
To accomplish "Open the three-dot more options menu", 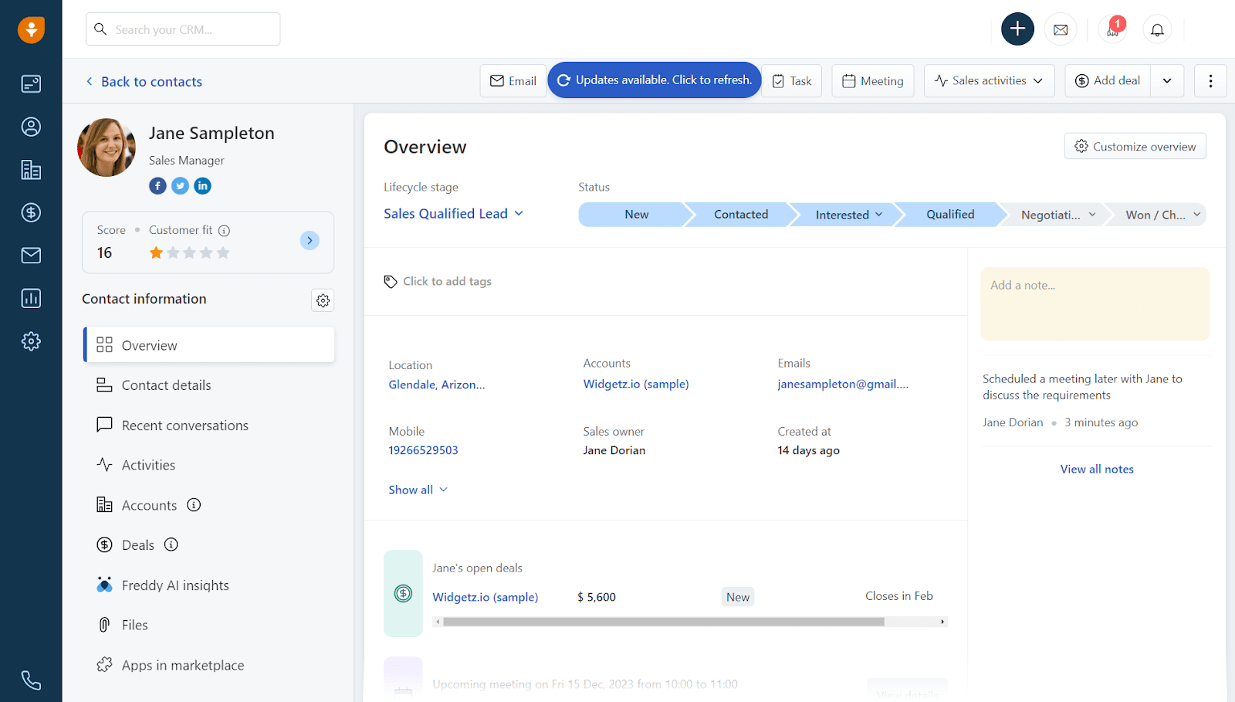I will point(1210,80).
